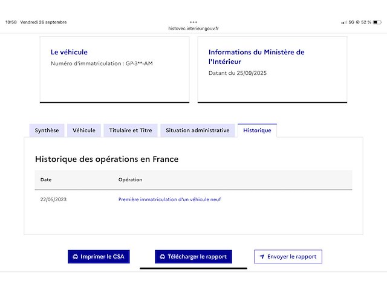Viewport: 387px width, 290px height.
Task: Click the Le véhicule card heading
Action: [69, 52]
